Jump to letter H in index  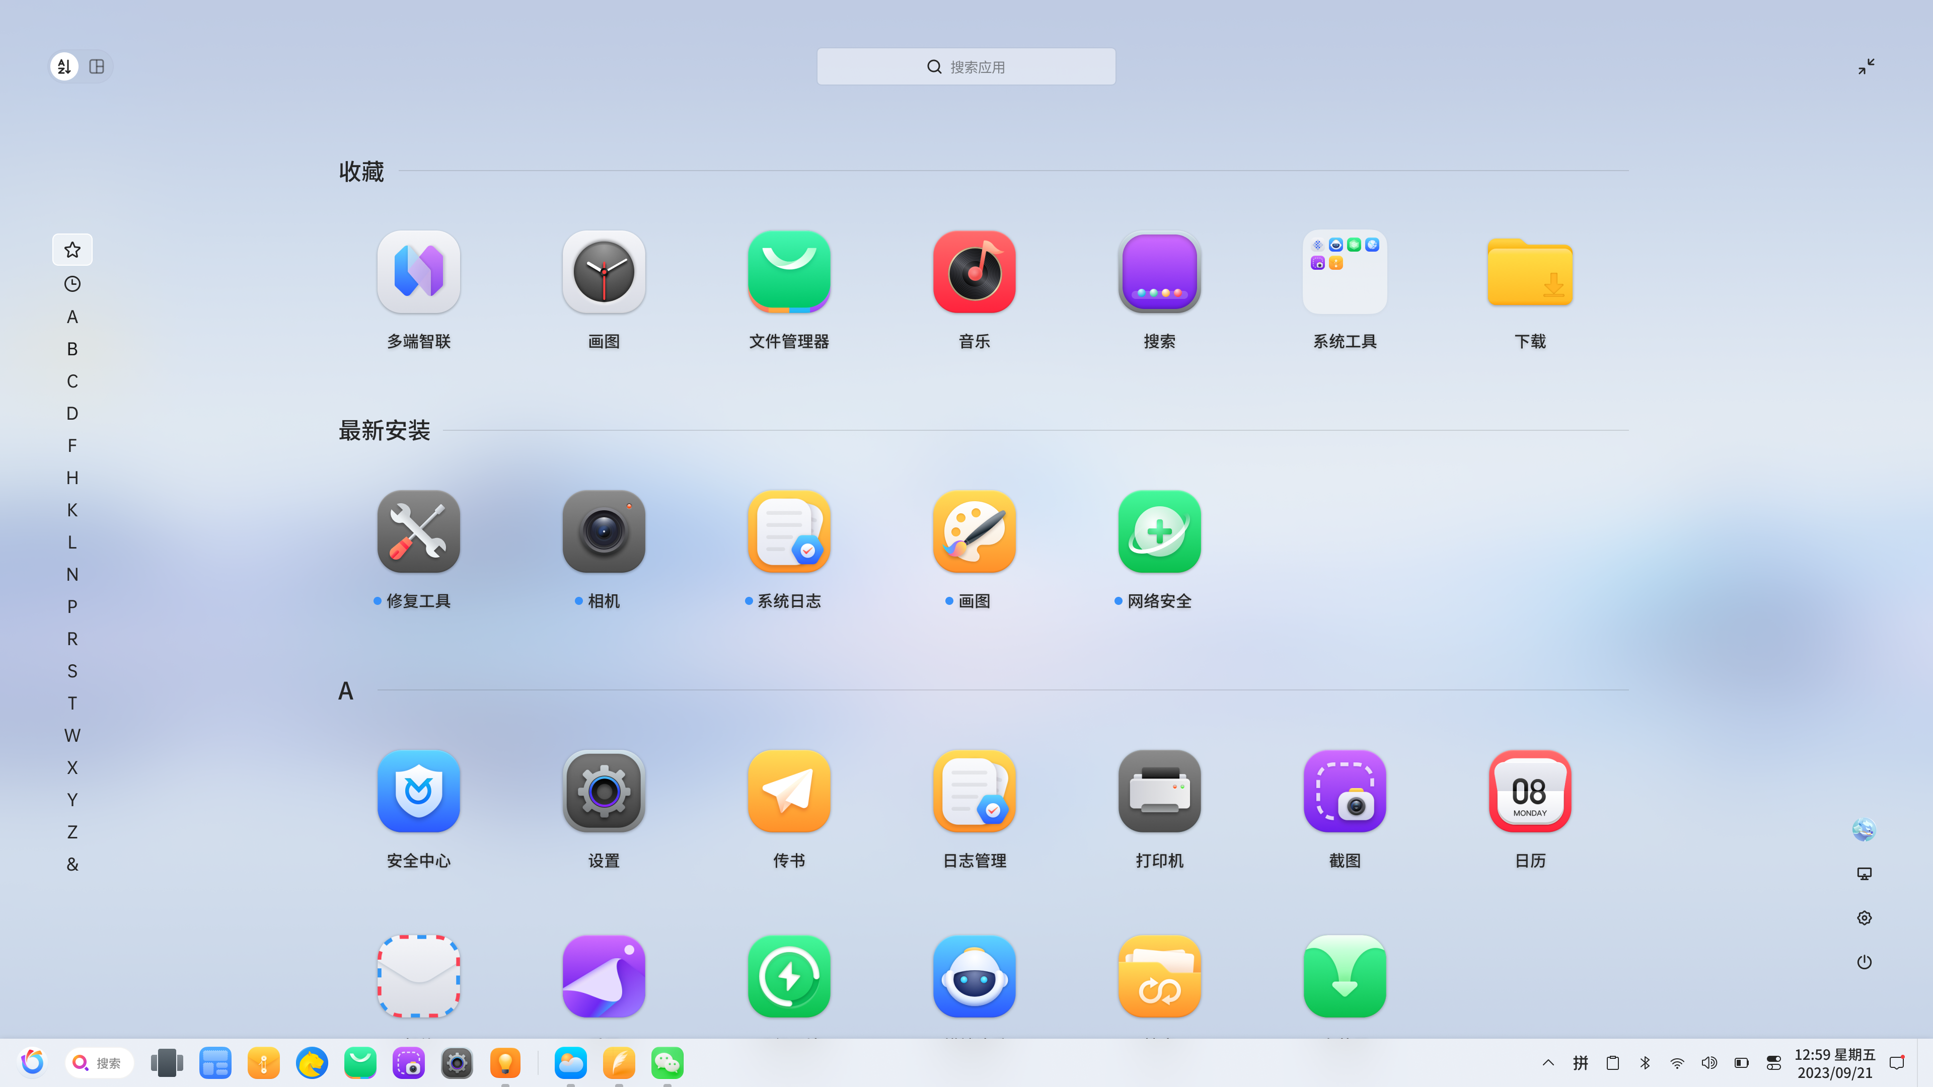[x=72, y=478]
